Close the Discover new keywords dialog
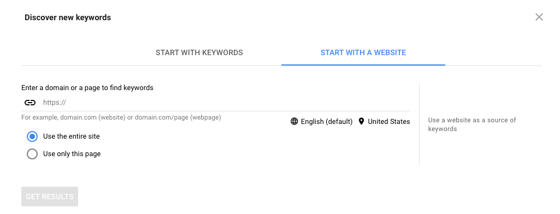This screenshot has width=560, height=214. pyautogui.click(x=539, y=17)
